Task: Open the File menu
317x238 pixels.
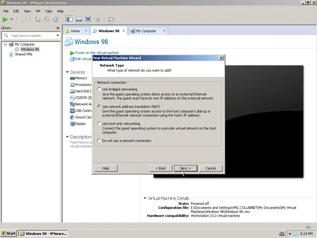Action: click(6, 11)
